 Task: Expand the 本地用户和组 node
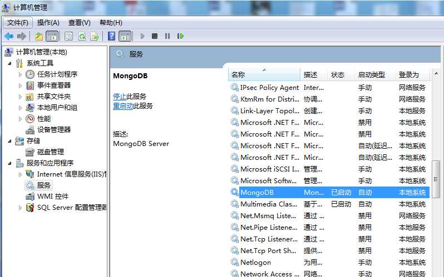click(20, 108)
